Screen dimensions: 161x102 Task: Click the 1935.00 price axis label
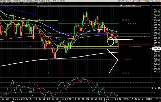[x=156, y=38]
